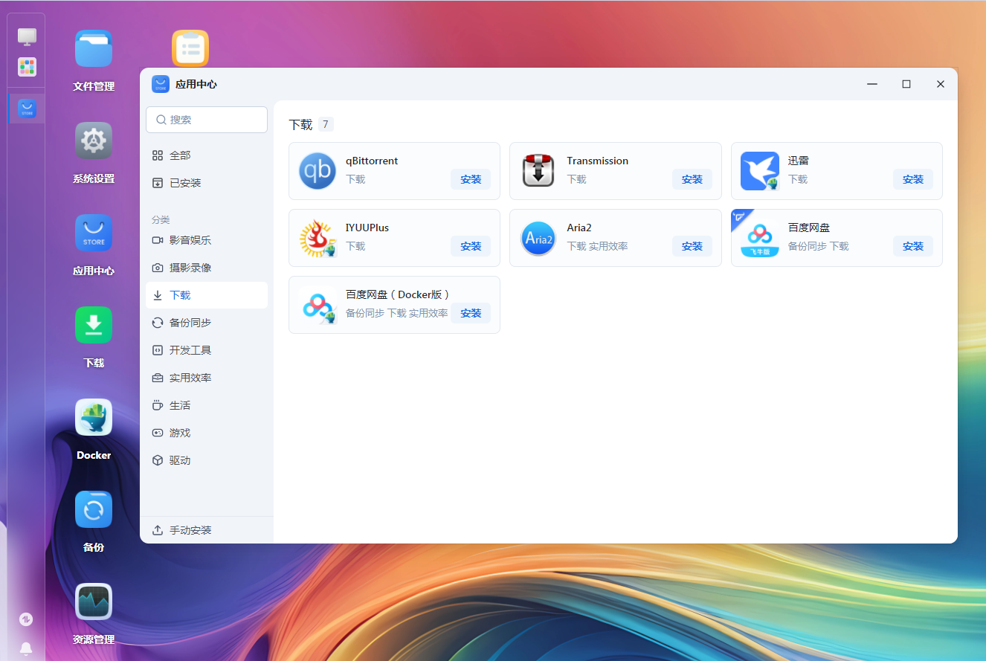Open 开发工具 category
986x661 pixels.
coord(207,350)
